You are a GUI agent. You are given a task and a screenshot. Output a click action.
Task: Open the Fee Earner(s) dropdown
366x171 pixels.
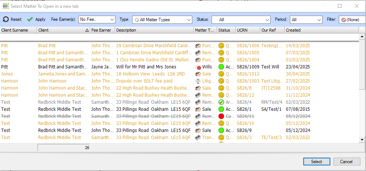112,20
